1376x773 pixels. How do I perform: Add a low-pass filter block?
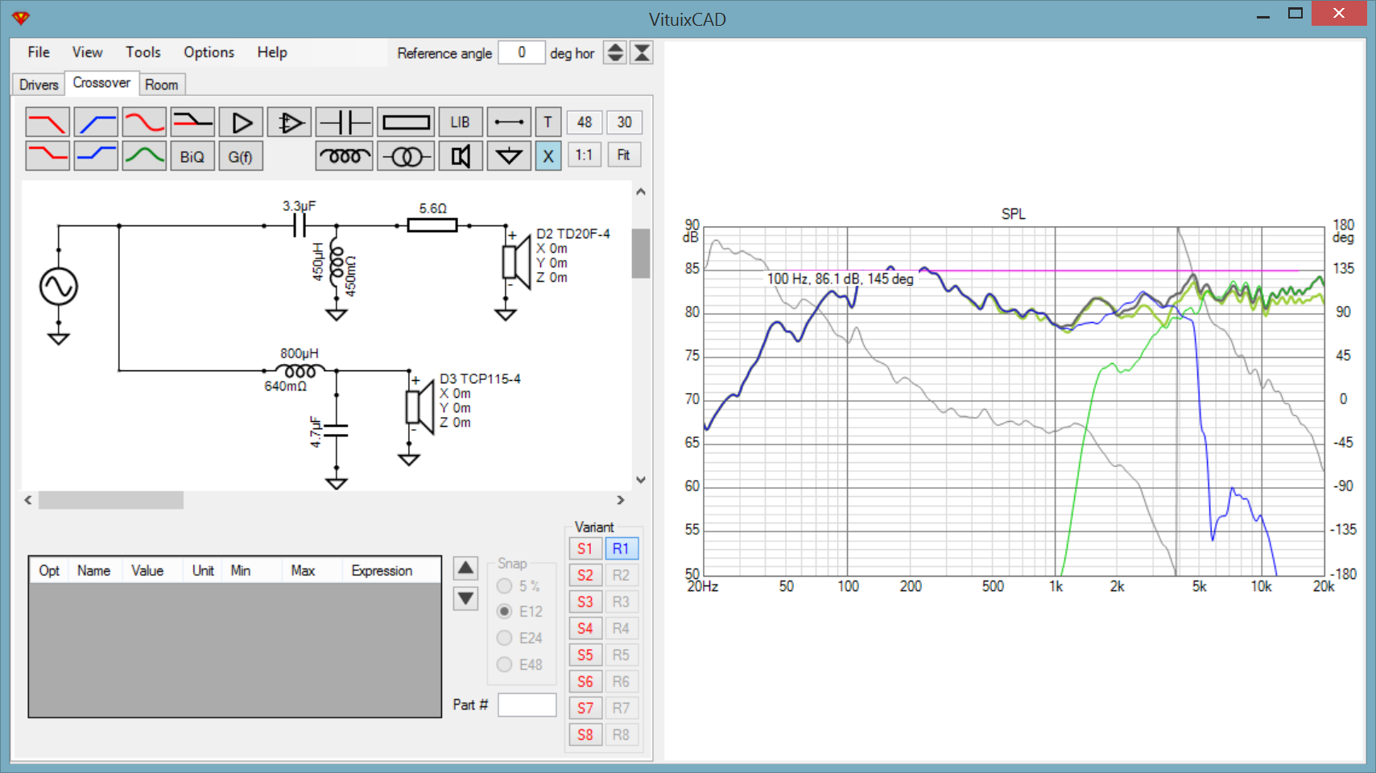point(48,122)
